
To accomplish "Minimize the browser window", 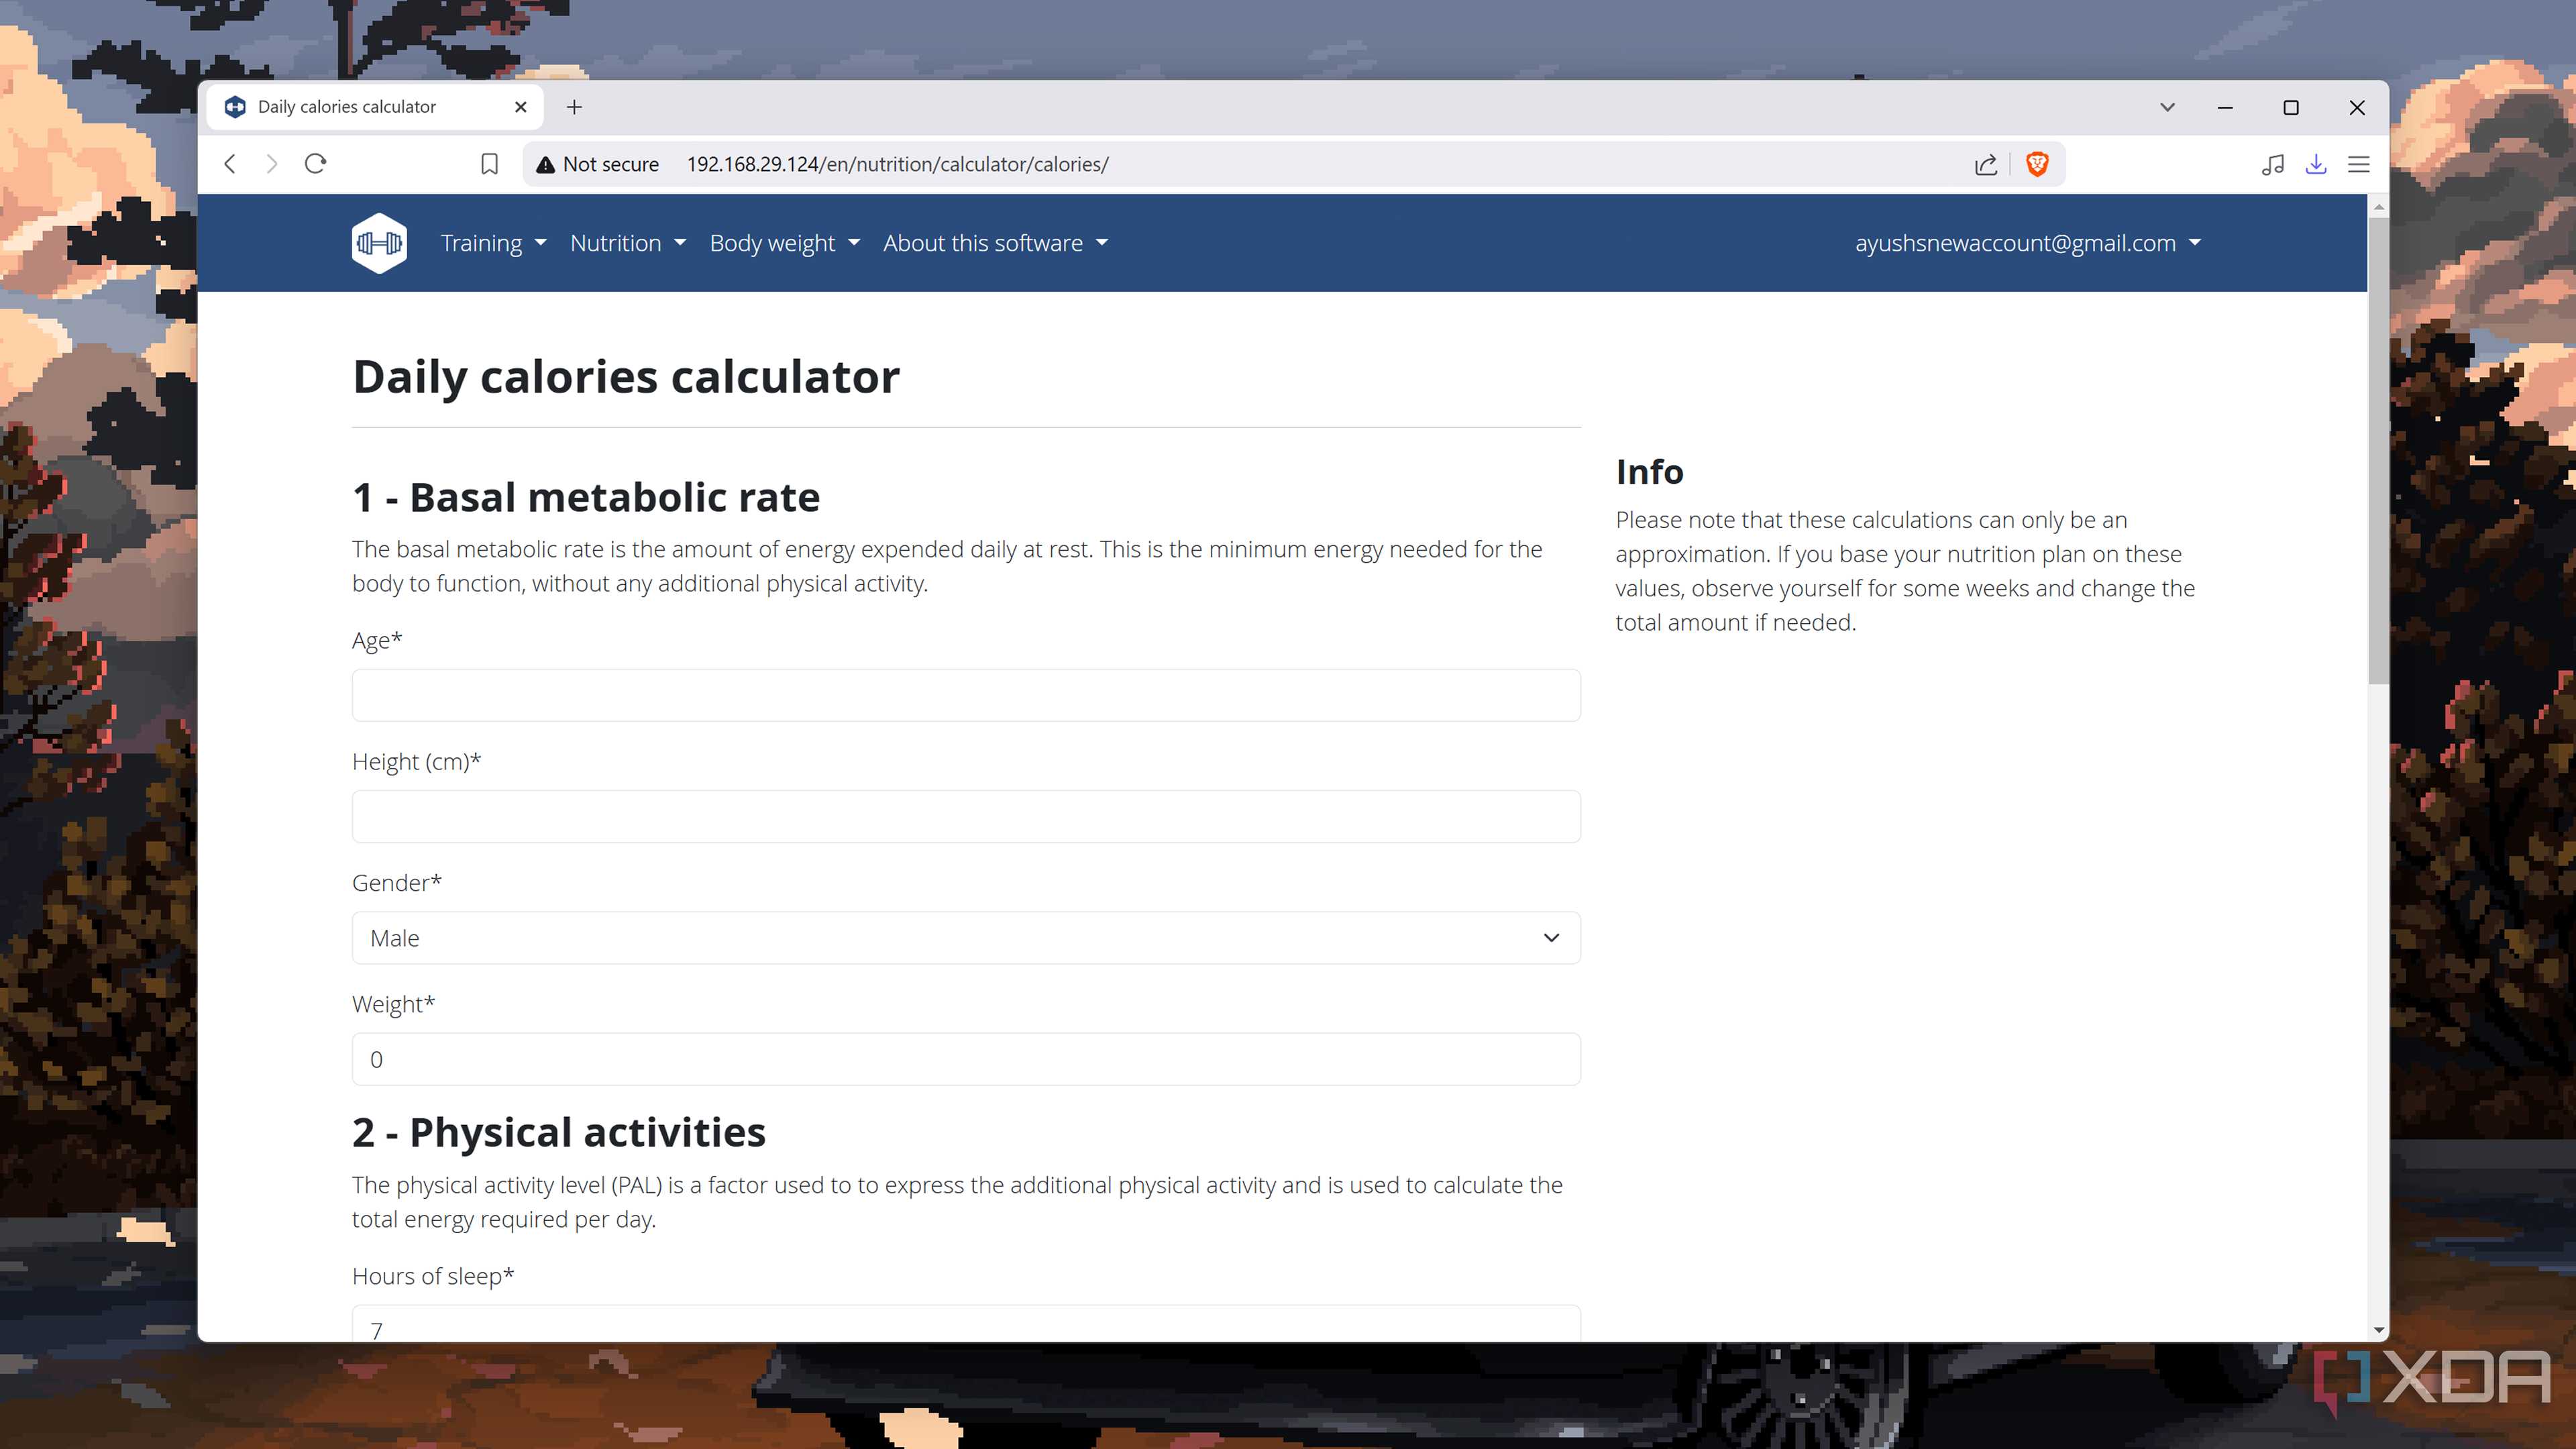I will tap(2225, 107).
